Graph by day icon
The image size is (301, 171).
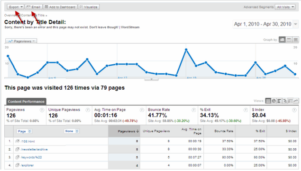click(x=282, y=40)
